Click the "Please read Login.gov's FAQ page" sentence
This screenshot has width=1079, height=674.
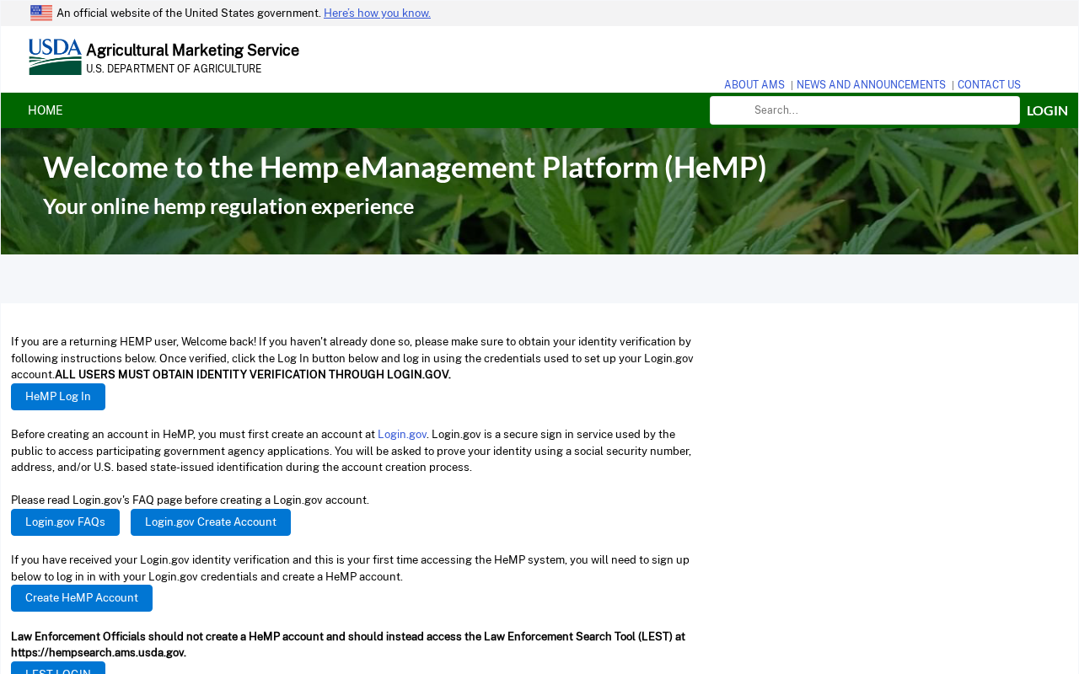click(190, 500)
